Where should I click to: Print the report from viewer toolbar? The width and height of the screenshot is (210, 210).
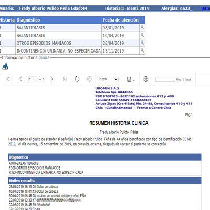146,79
